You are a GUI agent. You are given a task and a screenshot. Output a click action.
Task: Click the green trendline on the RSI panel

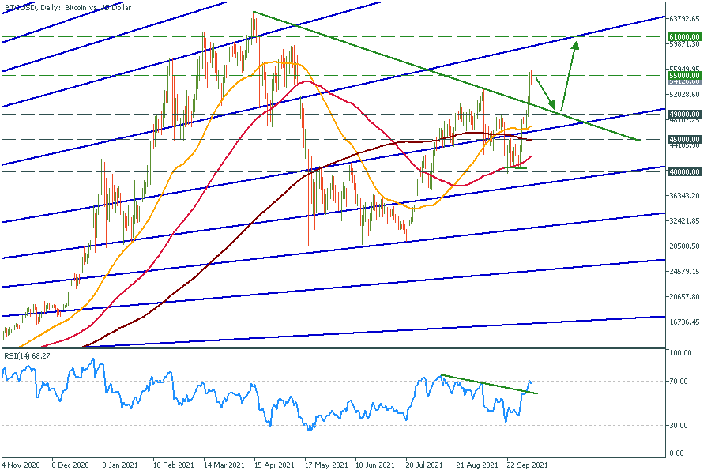[x=490, y=384]
